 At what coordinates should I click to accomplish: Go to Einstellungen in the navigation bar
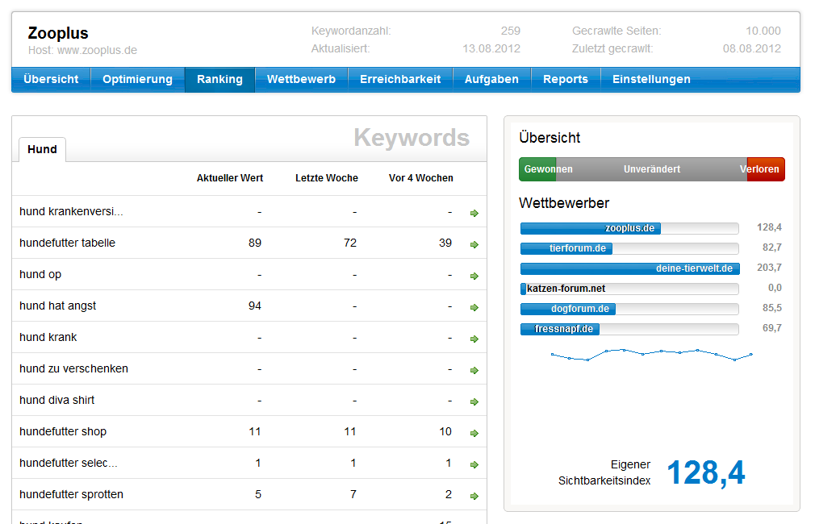[651, 79]
